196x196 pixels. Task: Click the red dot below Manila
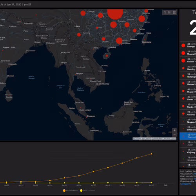click(147, 78)
